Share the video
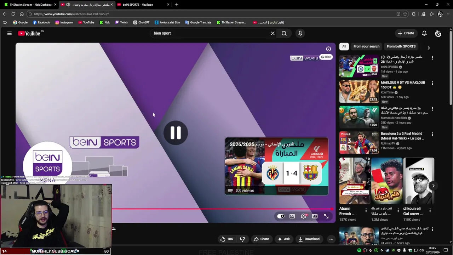The width and height of the screenshot is (453, 255). (x=261, y=239)
